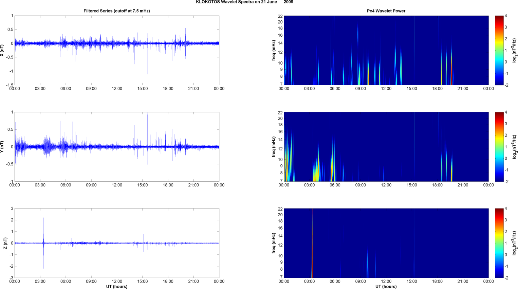
Task: Select the Y (nT) axis label
Action: (3, 147)
